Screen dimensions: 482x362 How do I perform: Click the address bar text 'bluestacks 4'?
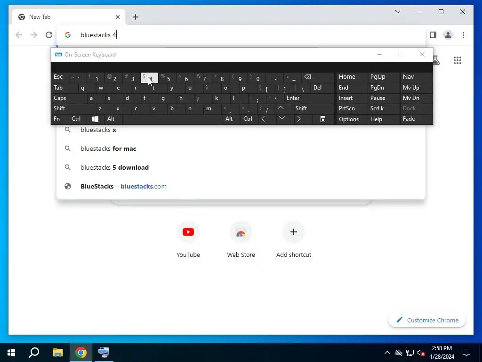[x=98, y=35]
